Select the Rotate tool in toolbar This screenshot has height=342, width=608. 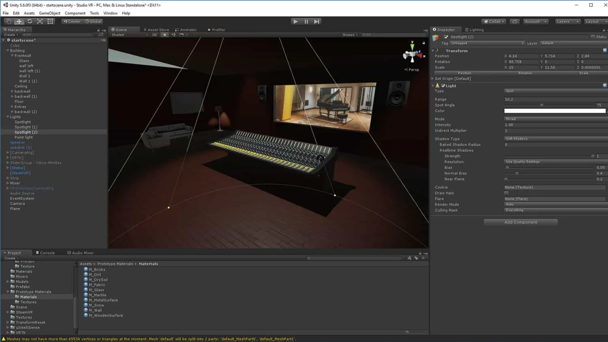pos(30,21)
